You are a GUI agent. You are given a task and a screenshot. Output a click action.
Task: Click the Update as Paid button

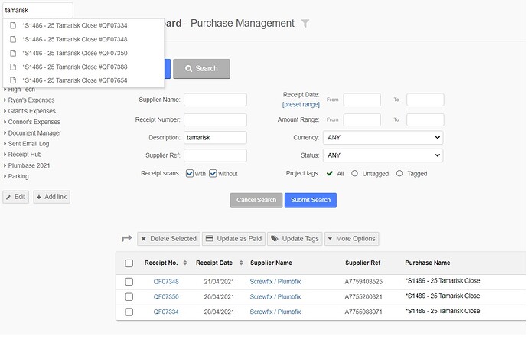pos(234,239)
